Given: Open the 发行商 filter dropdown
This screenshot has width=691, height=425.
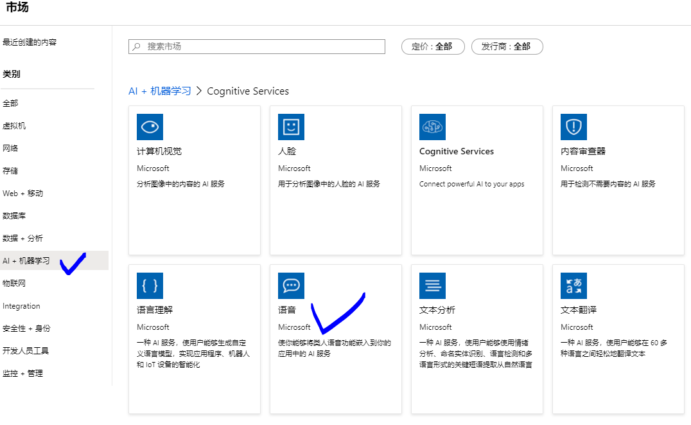Looking at the screenshot, I should pos(507,46).
